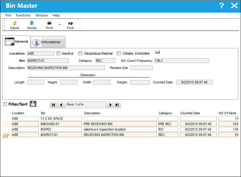The height and width of the screenshot is (177, 241).
Task: Click RECEIVING INSPECTION BIN grid description cell
Action: (120, 135)
